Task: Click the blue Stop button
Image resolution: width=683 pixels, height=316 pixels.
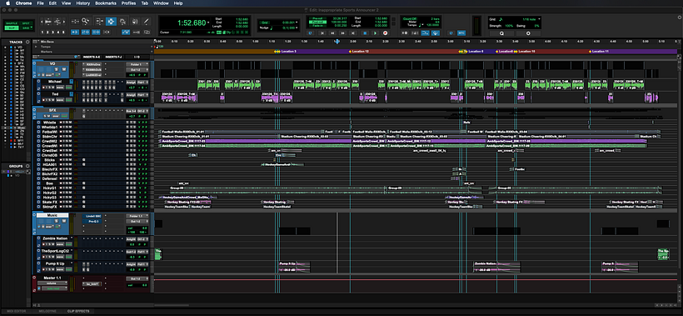Action: pos(365,33)
